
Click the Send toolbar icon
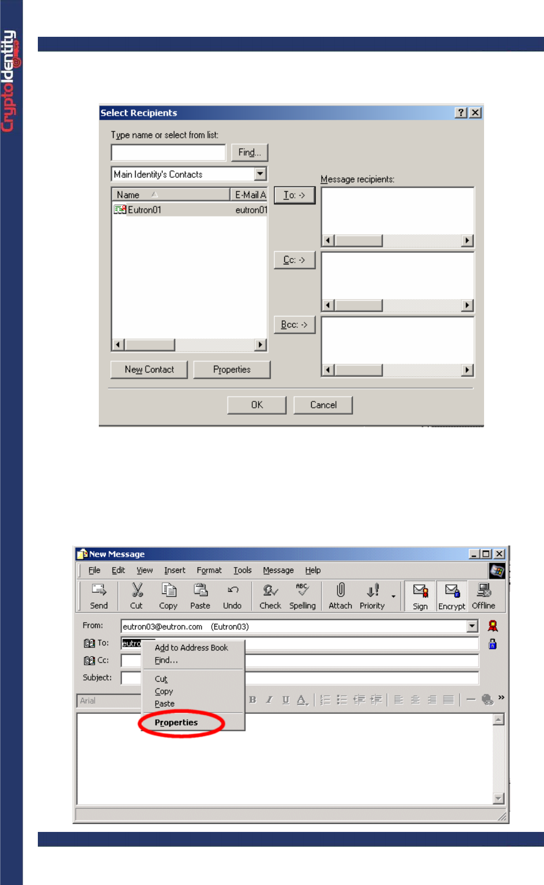coord(99,590)
